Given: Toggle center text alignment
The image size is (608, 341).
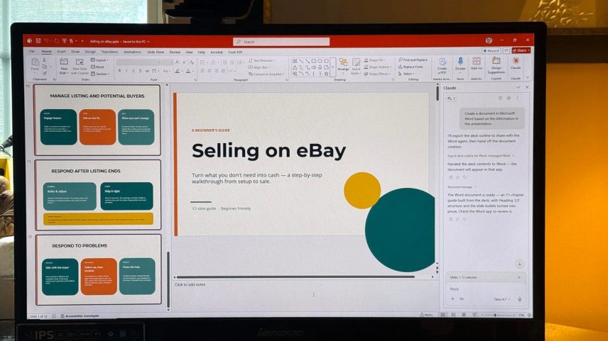Looking at the screenshot, I should click(x=210, y=71).
